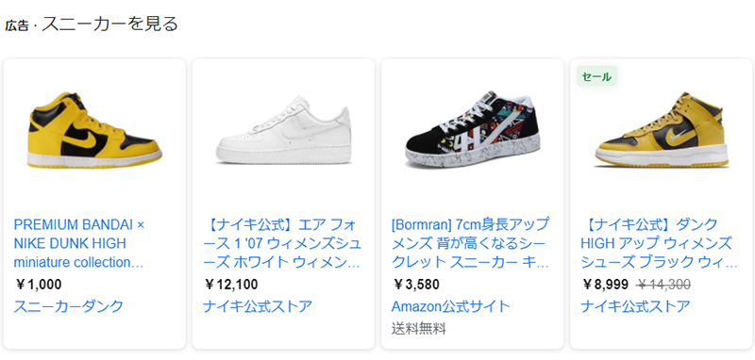This screenshot has height=360, width=755.
Task: Open the yellow and black Nike Dunk High image
Action: [x=95, y=130]
